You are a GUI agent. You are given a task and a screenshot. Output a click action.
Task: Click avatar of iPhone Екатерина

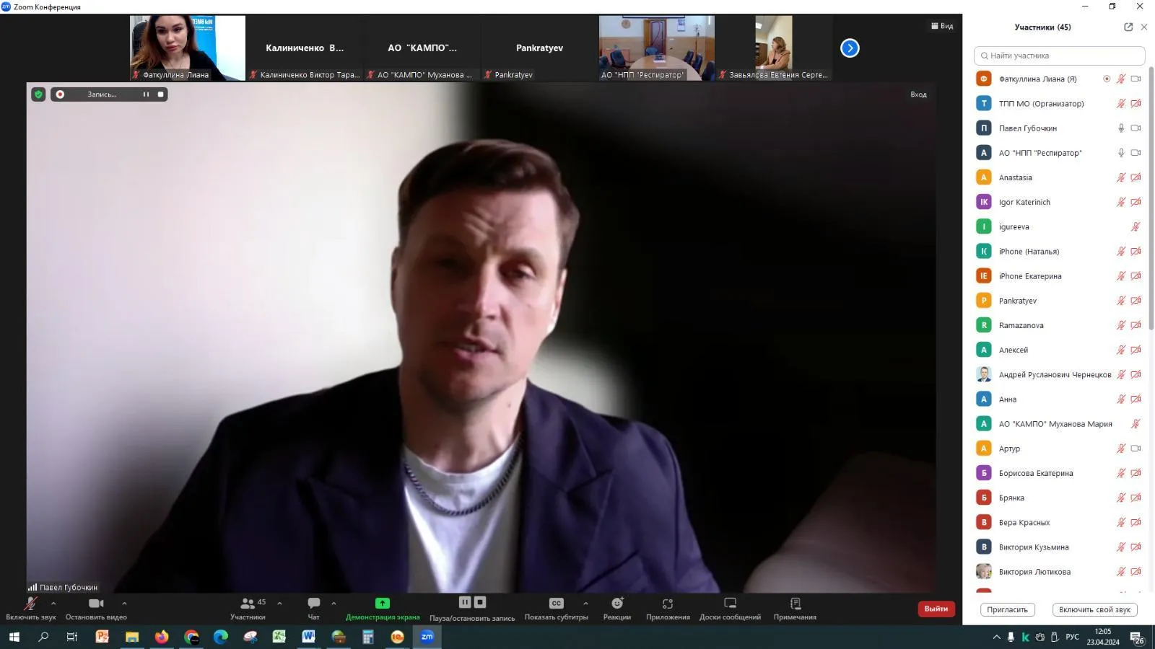(983, 276)
